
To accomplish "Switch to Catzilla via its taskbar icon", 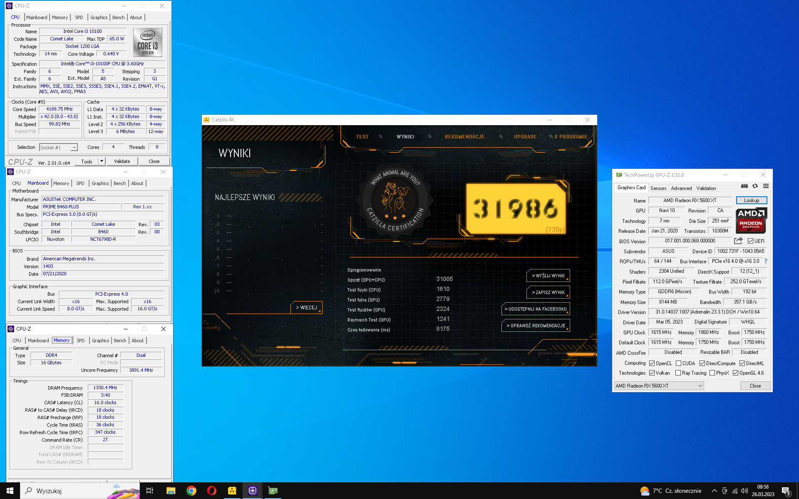I will (232, 491).
